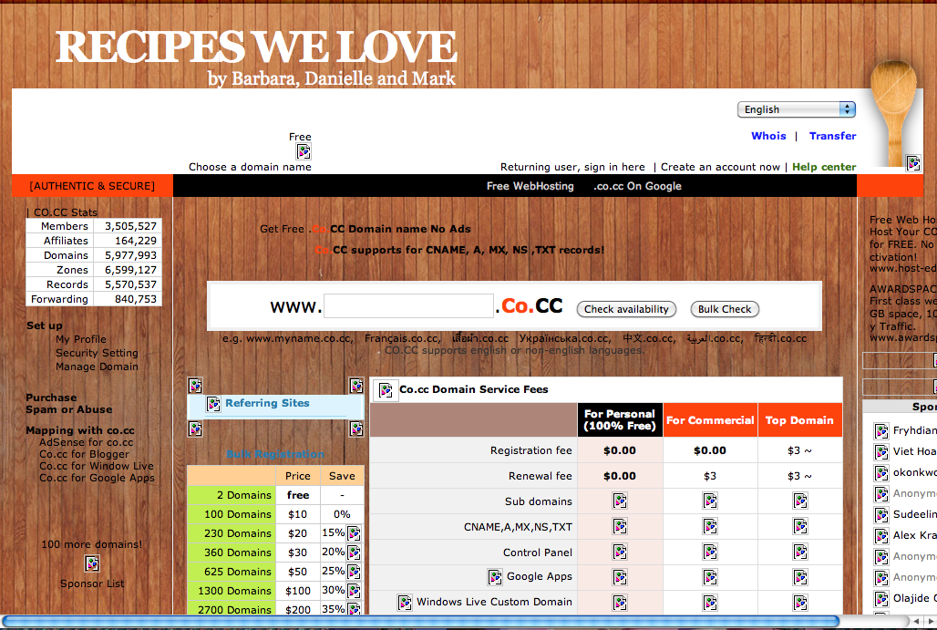Click the CNAME,A,MX,NS,TXT icon under Top Domain
This screenshot has width=937, height=630.
point(800,527)
